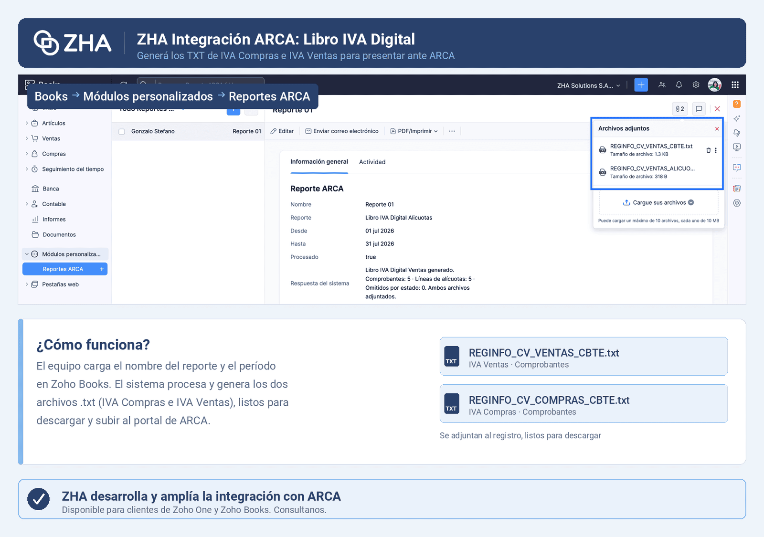
Task: Open the AI sparkle assistant icon
Action: [737, 118]
